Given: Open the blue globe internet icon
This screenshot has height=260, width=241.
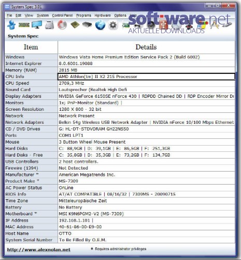Looking at the screenshot, I should 100,25.
